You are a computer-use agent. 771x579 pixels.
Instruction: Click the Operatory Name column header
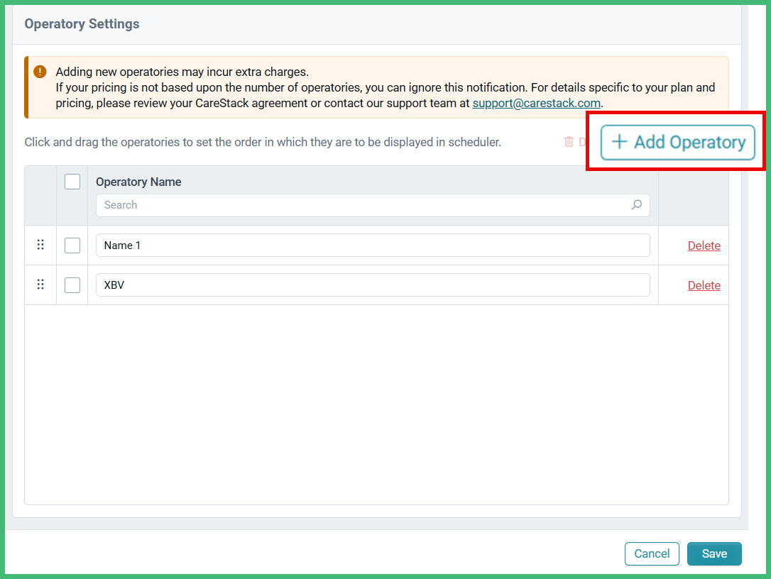138,182
